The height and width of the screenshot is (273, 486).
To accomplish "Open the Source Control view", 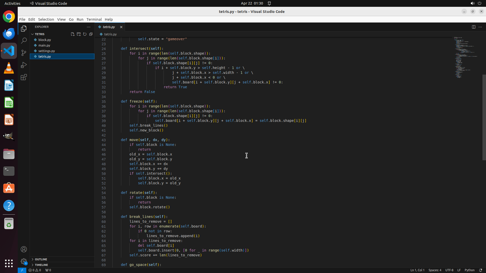I will pyautogui.click(x=24, y=53).
